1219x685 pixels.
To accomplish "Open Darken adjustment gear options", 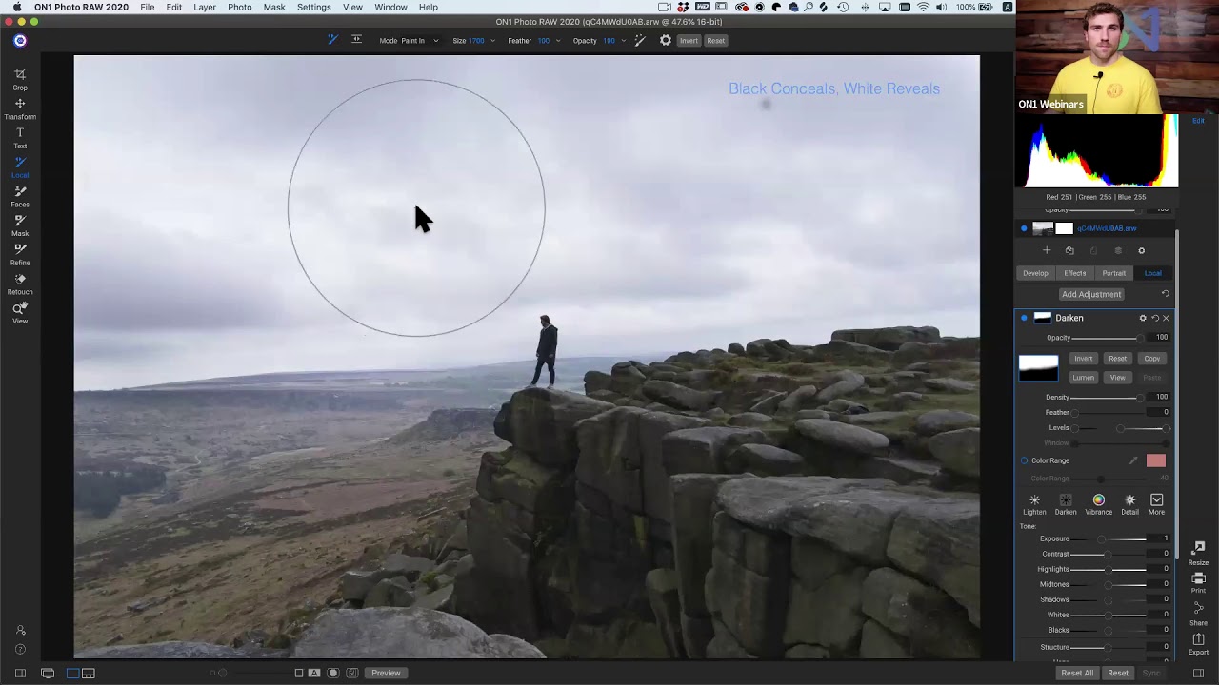I will point(1143,318).
